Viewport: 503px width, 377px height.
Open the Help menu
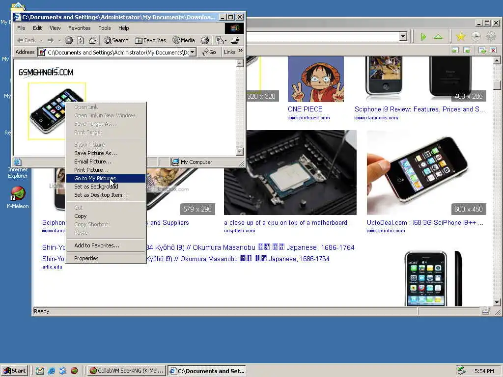pyautogui.click(x=123, y=28)
